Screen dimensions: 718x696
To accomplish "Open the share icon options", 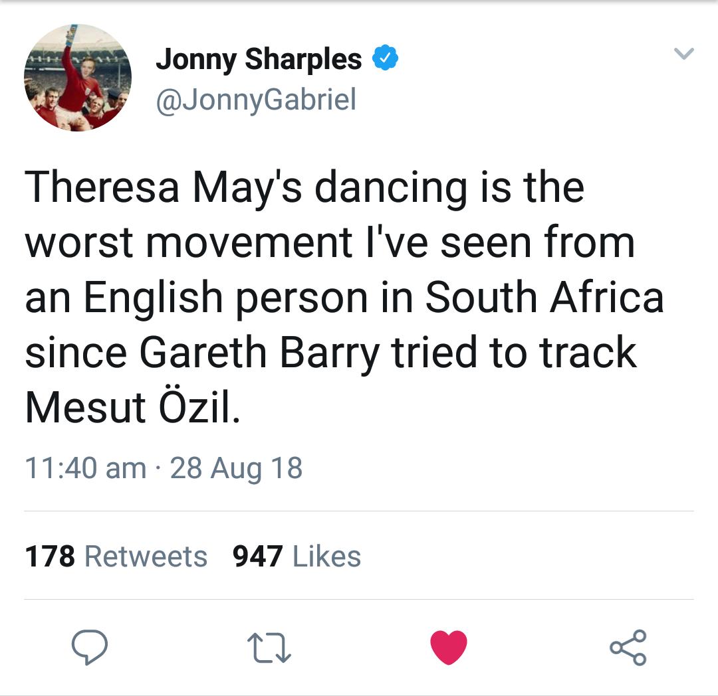I will coord(628,647).
